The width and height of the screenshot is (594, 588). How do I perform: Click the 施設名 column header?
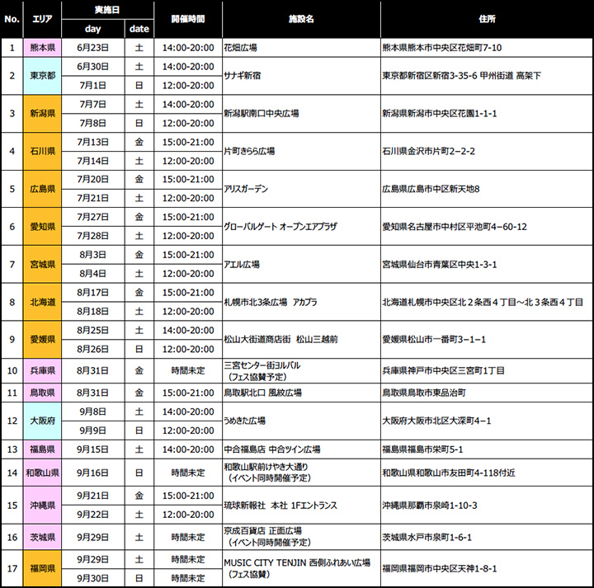coord(301,19)
